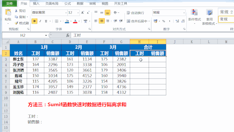Select row 3 header
This screenshot has width=234, height=132.
(x=6, y=59)
